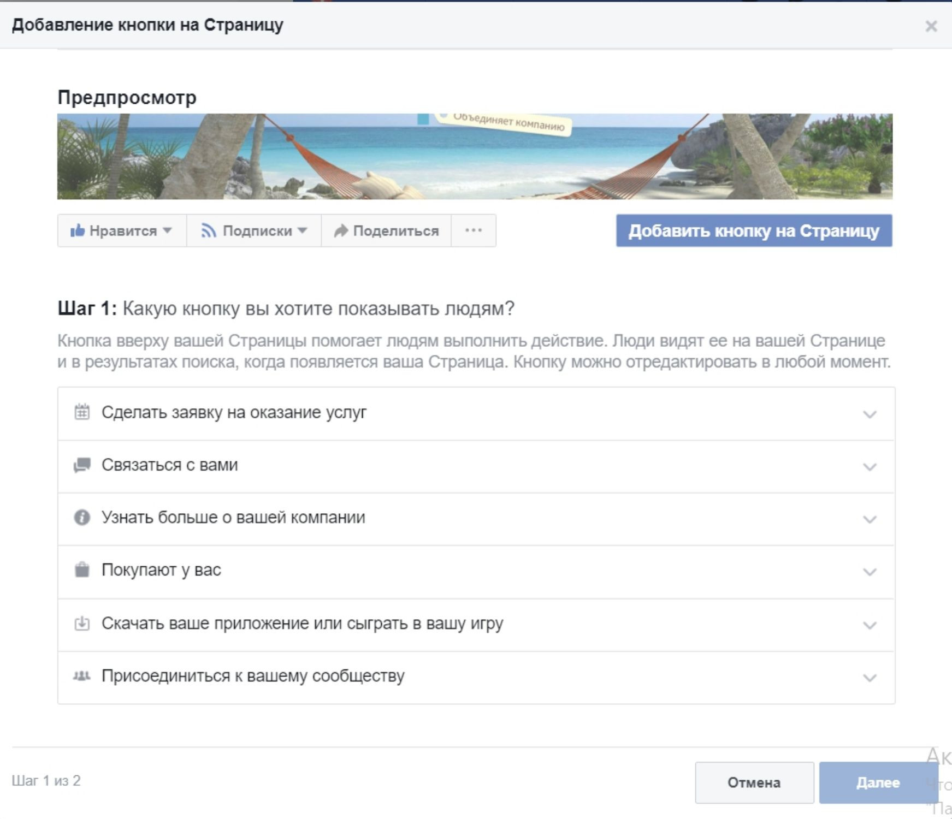Expand the 'Покупают у вас' chevron
The width and height of the screenshot is (952, 819).
click(870, 572)
